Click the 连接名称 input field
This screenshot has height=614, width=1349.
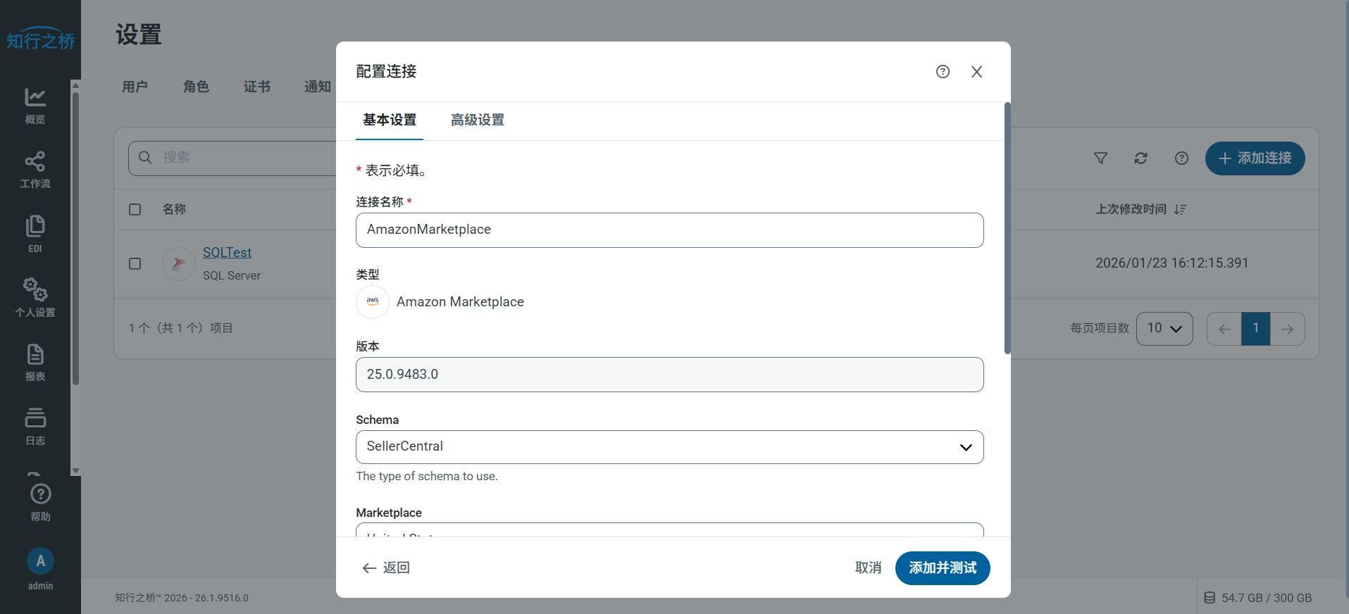669,230
